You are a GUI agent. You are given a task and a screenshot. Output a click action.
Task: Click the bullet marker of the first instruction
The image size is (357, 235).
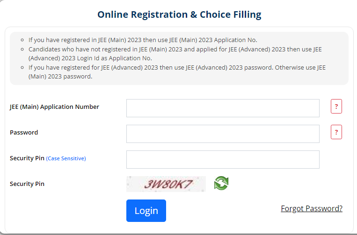[x=22, y=40]
